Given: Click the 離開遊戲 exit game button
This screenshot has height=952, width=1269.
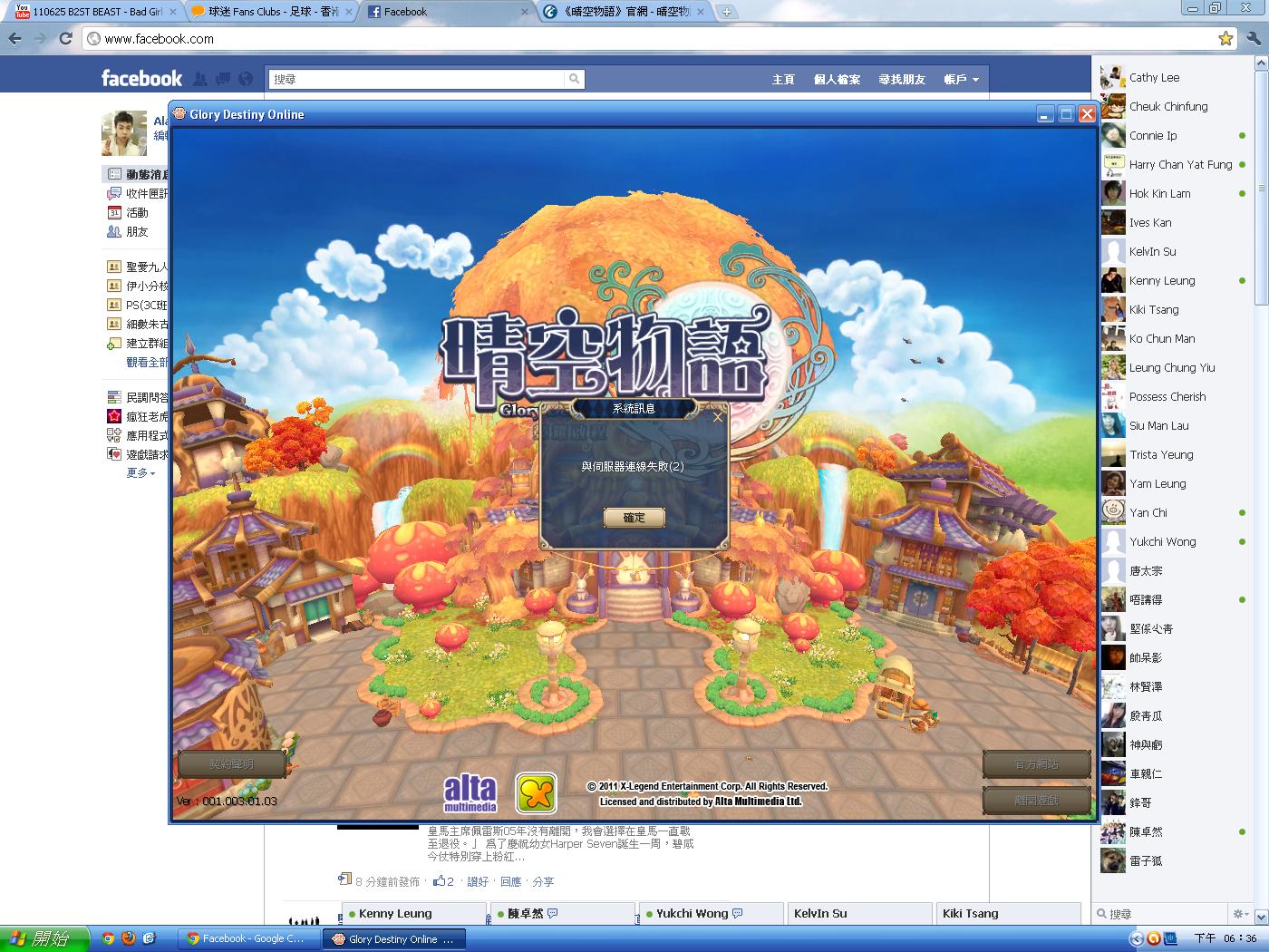Looking at the screenshot, I should pos(1036,800).
